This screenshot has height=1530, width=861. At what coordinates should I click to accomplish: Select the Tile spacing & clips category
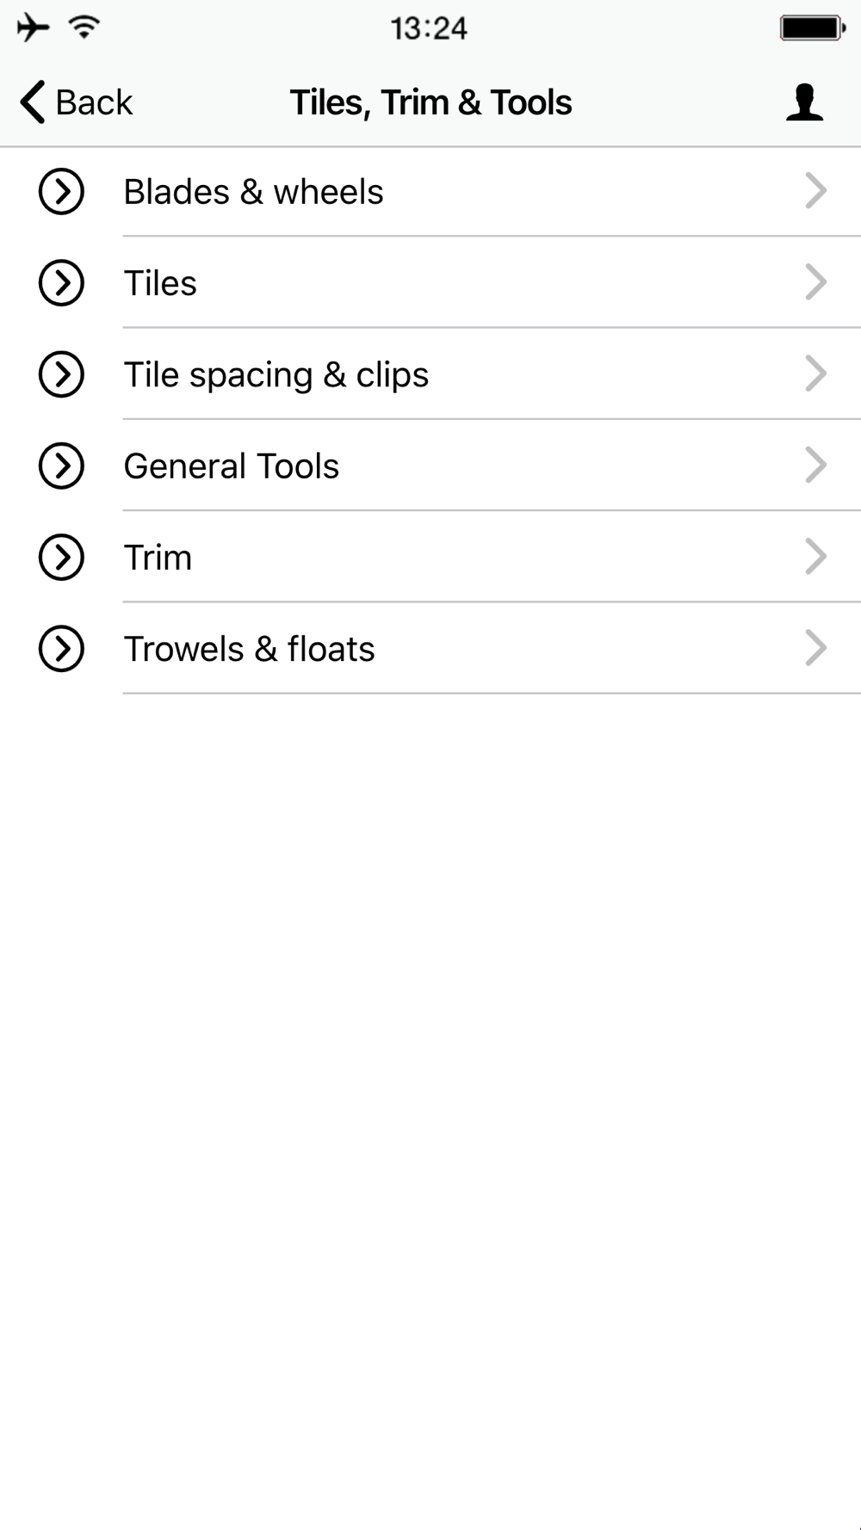tap(430, 374)
